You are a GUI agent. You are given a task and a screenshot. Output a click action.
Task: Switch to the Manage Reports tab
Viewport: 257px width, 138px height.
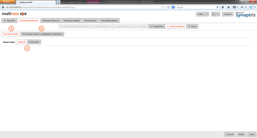tap(51, 21)
